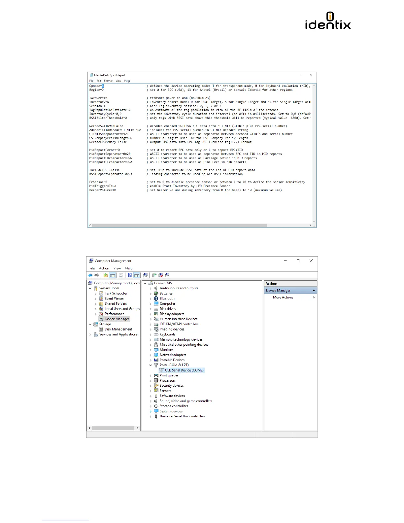
Task: Collapse the System Tools tree node
Action: [x=90, y=288]
